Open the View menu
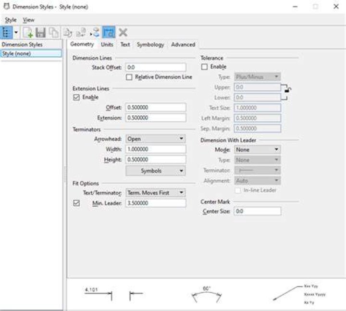The image size is (346, 311). coord(29,20)
